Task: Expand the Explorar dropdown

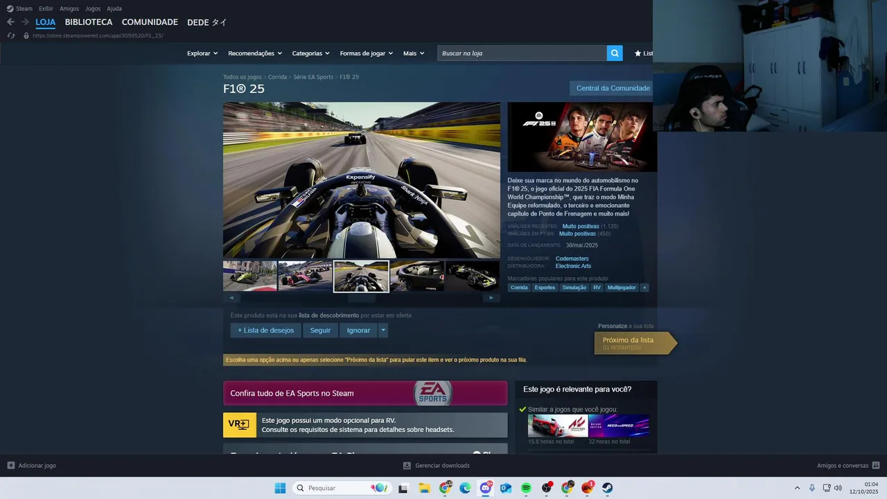Action: pyautogui.click(x=202, y=53)
